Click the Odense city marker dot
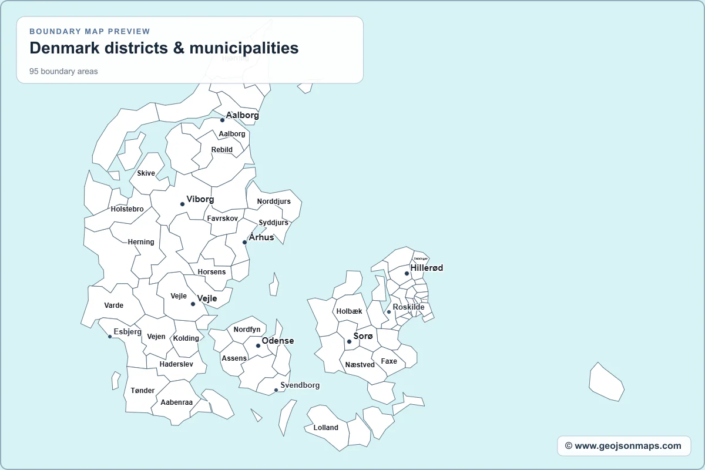705x470 pixels. [258, 345]
